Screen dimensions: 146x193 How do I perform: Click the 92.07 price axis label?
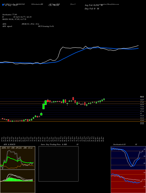tap(142, 100)
